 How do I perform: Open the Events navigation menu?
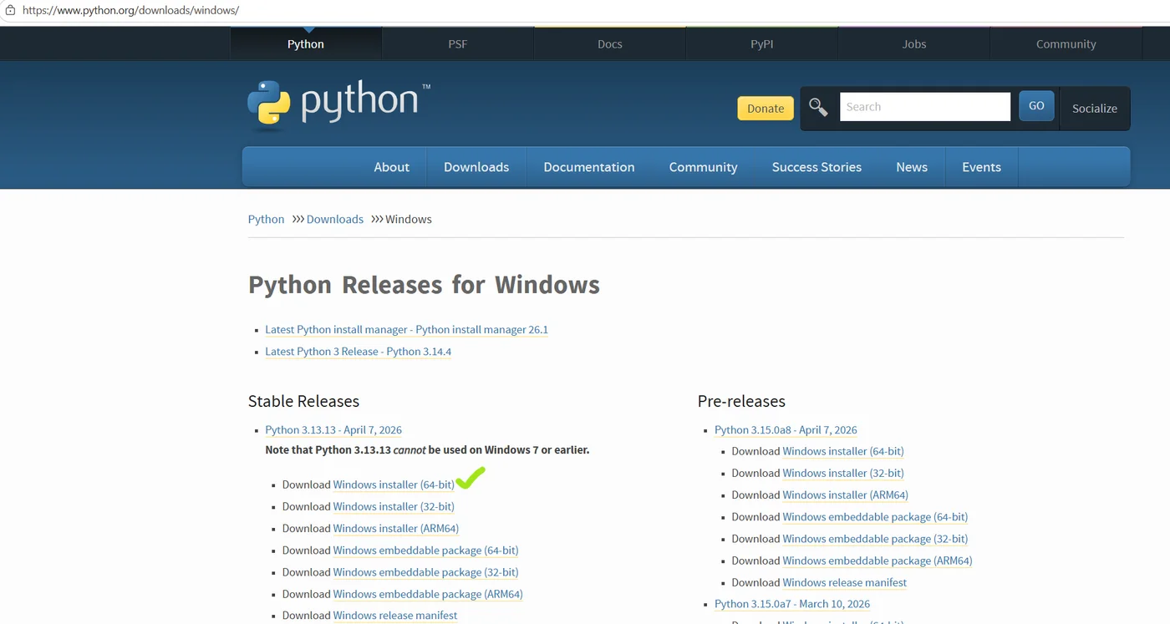(981, 167)
